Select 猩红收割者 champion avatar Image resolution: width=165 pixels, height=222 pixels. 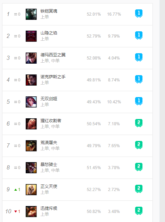click(x=31, y=124)
